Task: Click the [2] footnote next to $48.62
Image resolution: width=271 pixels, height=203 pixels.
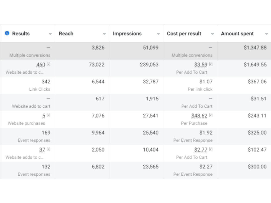Action: pyautogui.click(x=211, y=115)
